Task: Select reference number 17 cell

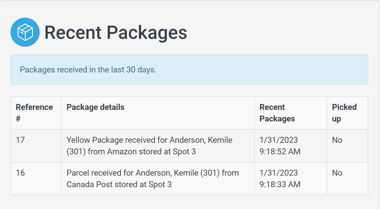Action: click(36, 146)
